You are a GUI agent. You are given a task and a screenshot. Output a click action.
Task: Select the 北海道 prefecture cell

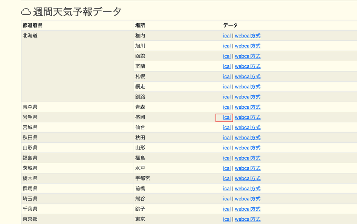pyautogui.click(x=77, y=66)
